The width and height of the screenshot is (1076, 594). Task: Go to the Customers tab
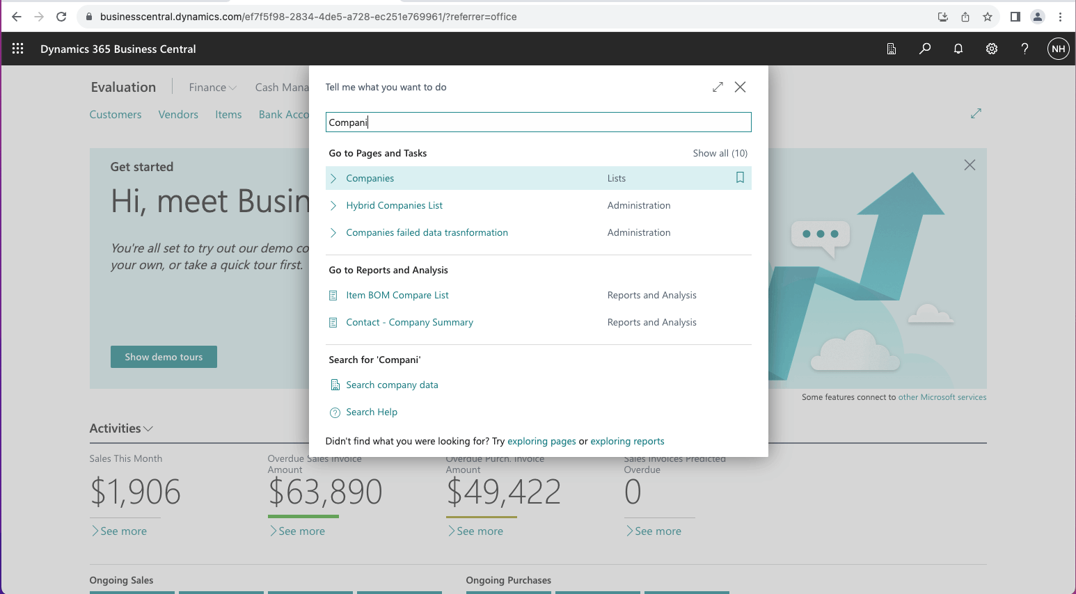click(x=116, y=115)
